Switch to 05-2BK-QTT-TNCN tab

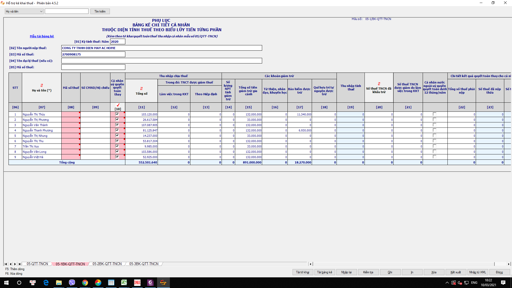coord(107,264)
